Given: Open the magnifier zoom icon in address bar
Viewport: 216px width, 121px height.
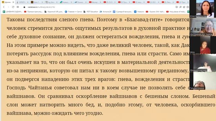Looking at the screenshot, I should (x=180, y=7).
